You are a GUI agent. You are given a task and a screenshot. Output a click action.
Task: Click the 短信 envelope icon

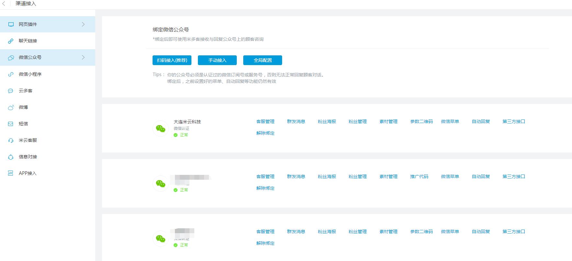pos(11,124)
